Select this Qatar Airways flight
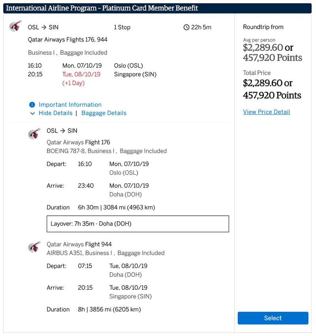Viewport: 316px width, 336px height. click(x=273, y=318)
